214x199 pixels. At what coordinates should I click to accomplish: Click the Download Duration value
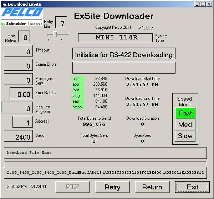[x=142, y=124]
